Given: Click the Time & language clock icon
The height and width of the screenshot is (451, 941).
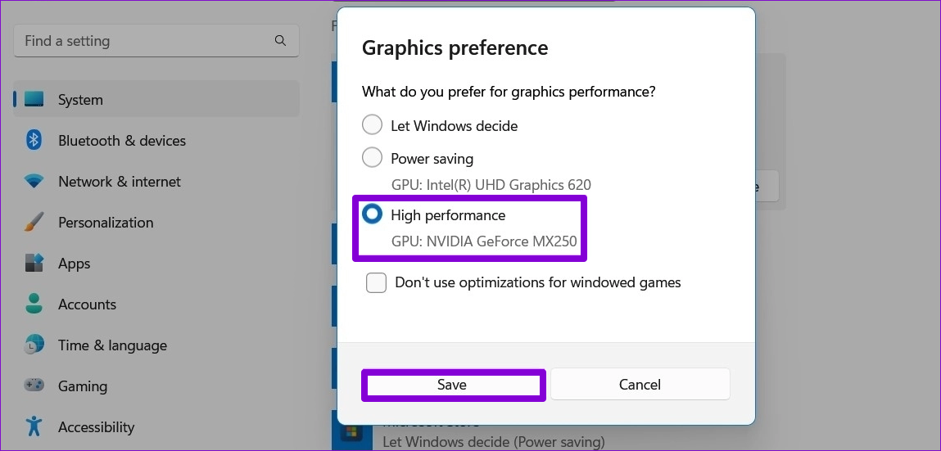Looking at the screenshot, I should (x=34, y=345).
